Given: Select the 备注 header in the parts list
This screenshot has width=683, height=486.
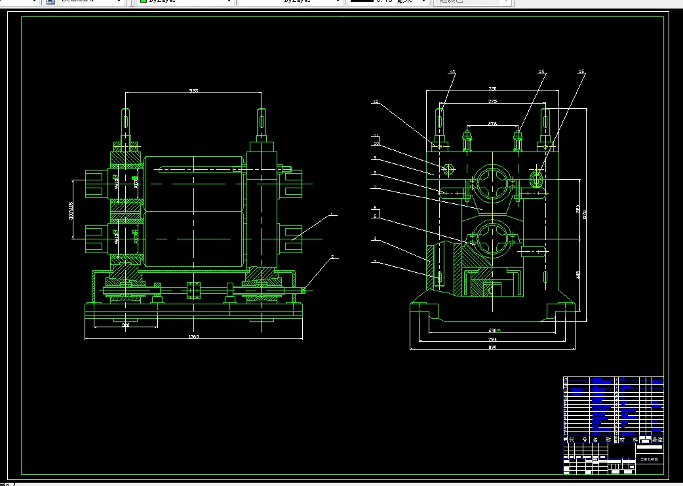Looking at the screenshot, I should pyautogui.click(x=657, y=440).
